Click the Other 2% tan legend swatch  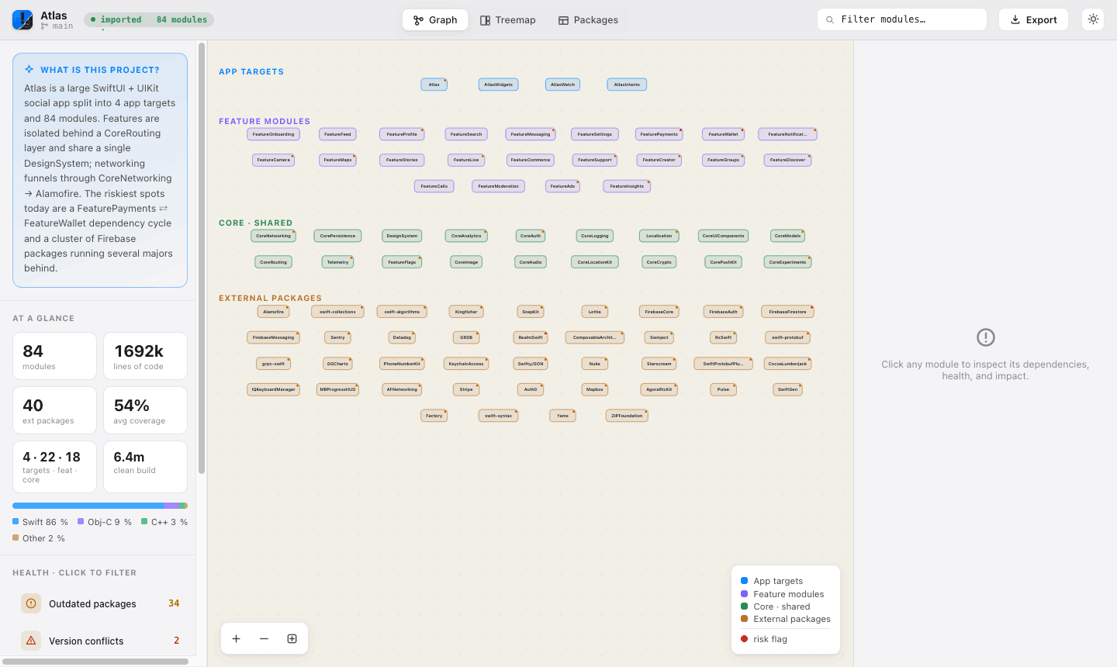pyautogui.click(x=16, y=537)
